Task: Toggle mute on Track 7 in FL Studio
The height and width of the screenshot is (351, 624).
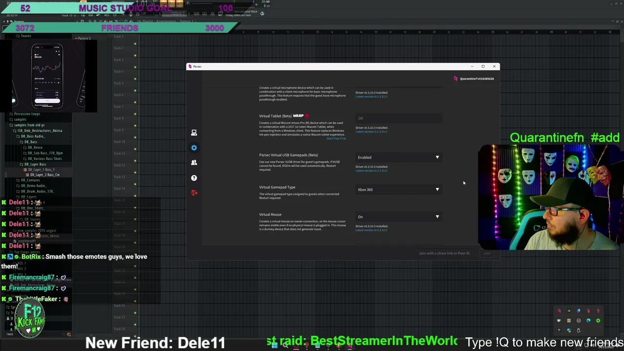Action: tap(135, 114)
